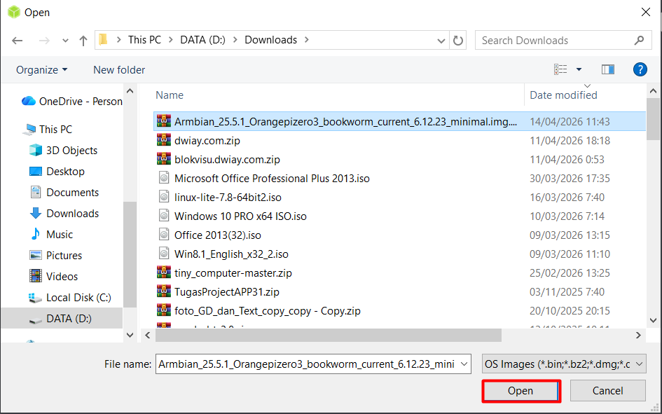Click the horizontal scrollbar in file list
This screenshot has width=662, height=414.
(x=321, y=335)
